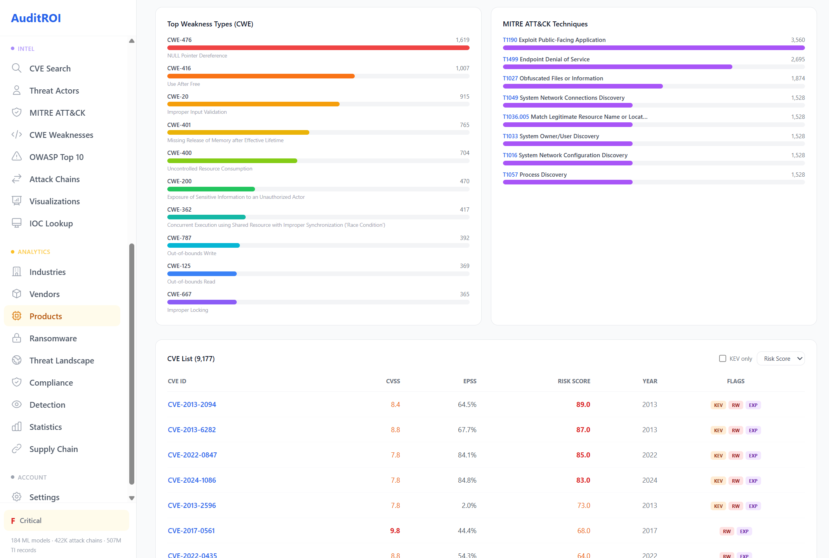The width and height of the screenshot is (829, 558).
Task: Go to Threat Landscape section
Action: coord(61,360)
